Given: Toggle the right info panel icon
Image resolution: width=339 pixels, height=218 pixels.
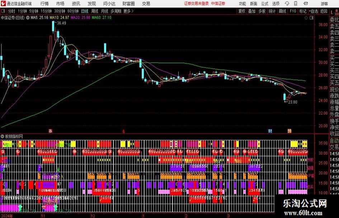Looking at the screenshot, I should (311, 18).
